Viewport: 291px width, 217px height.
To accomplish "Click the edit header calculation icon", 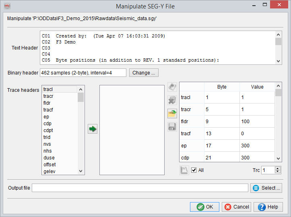I will pyautogui.click(x=172, y=87).
